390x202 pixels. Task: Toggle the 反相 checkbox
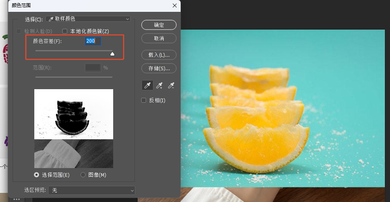[144, 100]
